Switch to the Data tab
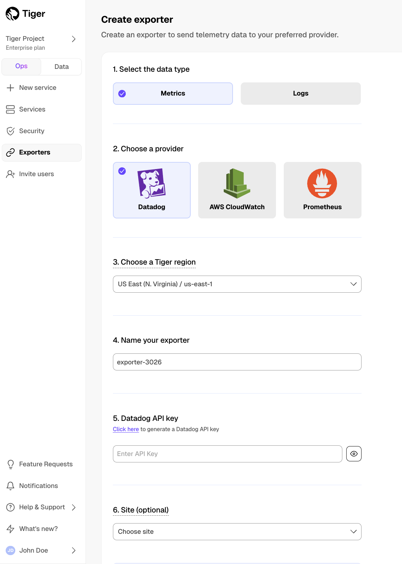402x564 pixels. click(x=61, y=67)
